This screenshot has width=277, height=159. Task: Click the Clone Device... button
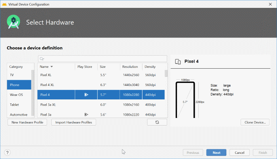point(255,122)
